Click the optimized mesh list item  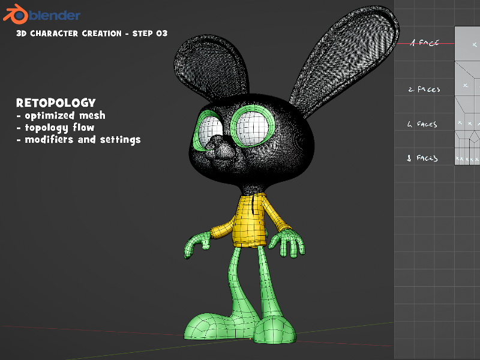pos(62,115)
